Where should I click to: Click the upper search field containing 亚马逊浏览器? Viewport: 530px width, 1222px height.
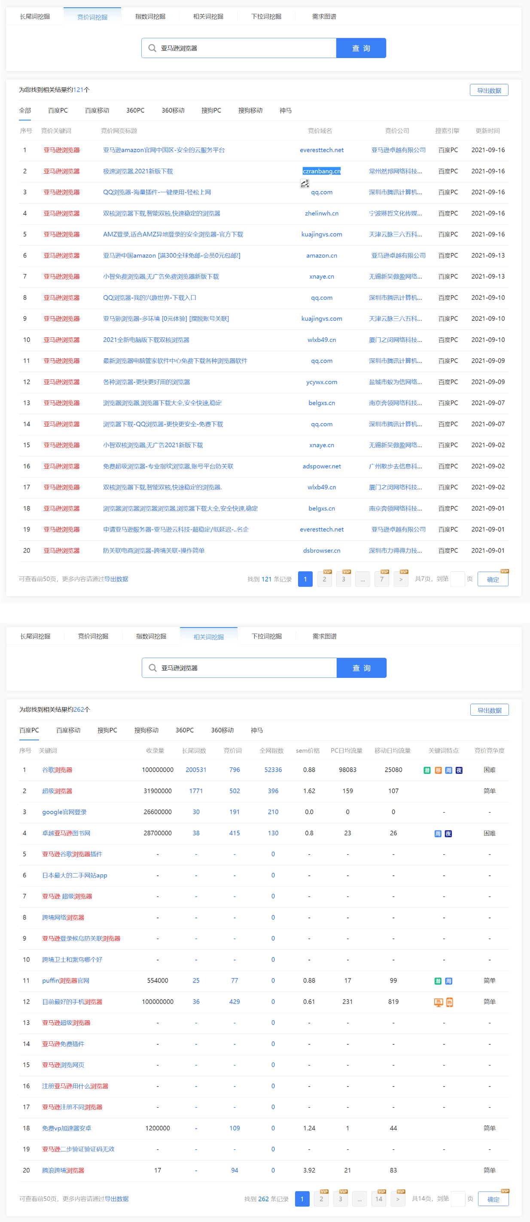pyautogui.click(x=239, y=48)
